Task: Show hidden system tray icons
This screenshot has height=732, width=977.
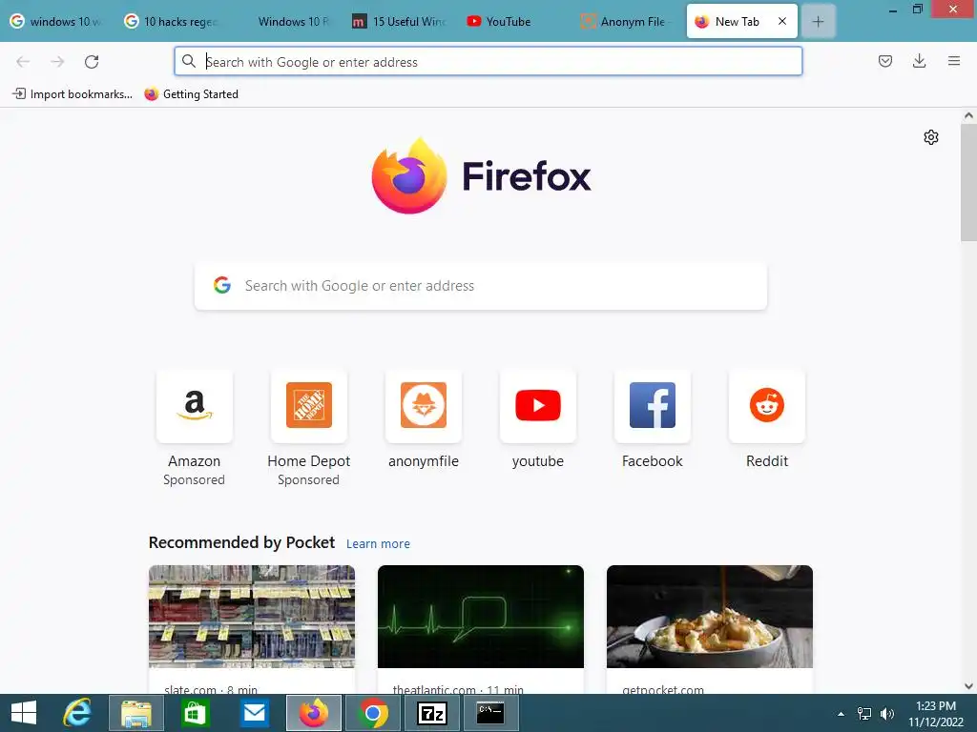Action: point(842,714)
